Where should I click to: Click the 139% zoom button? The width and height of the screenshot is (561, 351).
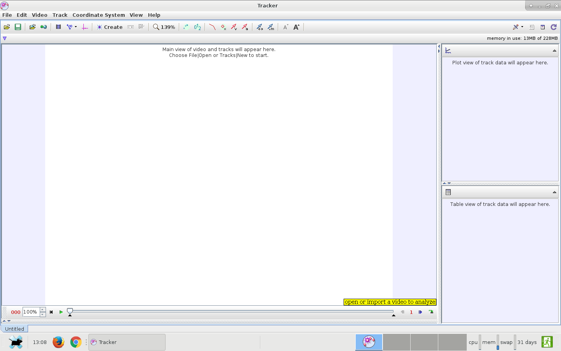click(164, 27)
